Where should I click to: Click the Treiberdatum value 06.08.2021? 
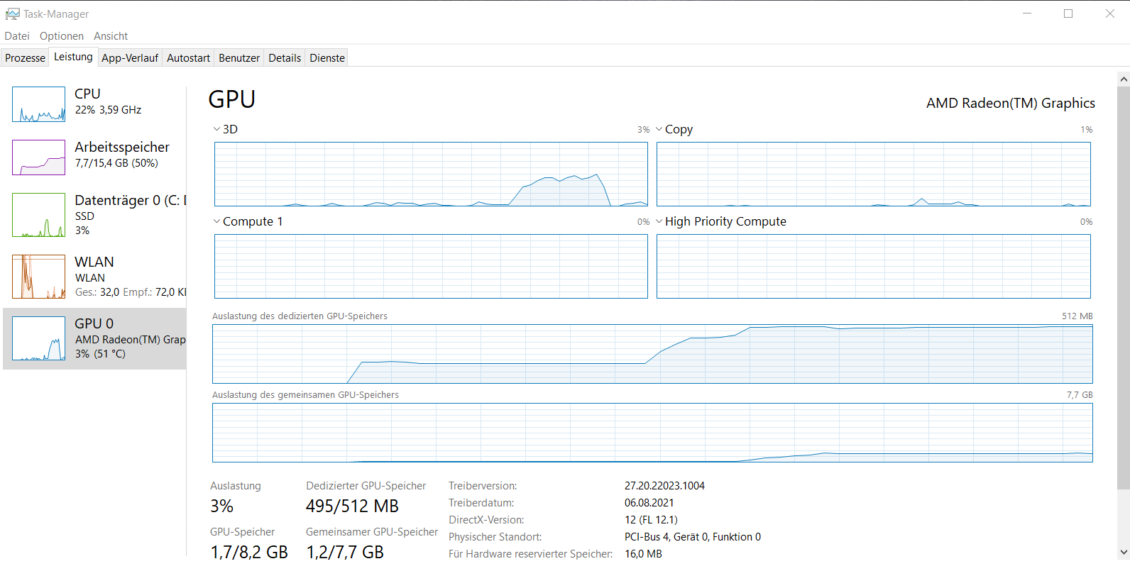[x=649, y=503]
